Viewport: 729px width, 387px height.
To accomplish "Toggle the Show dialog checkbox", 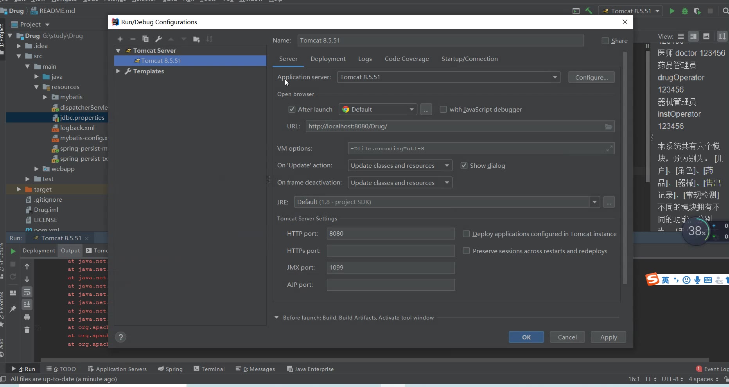I will 464,165.
